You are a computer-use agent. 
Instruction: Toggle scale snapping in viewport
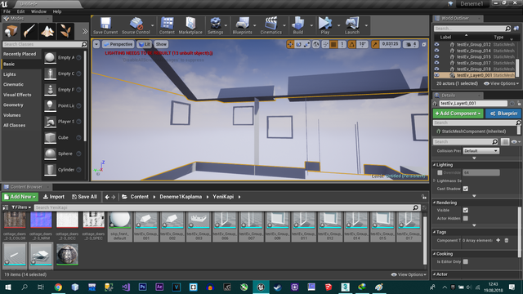(x=375, y=44)
